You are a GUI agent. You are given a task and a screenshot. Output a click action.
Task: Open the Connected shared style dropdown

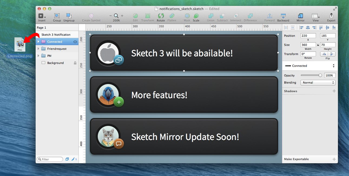point(310,66)
